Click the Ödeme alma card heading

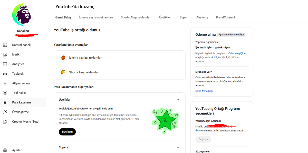click(x=205, y=34)
